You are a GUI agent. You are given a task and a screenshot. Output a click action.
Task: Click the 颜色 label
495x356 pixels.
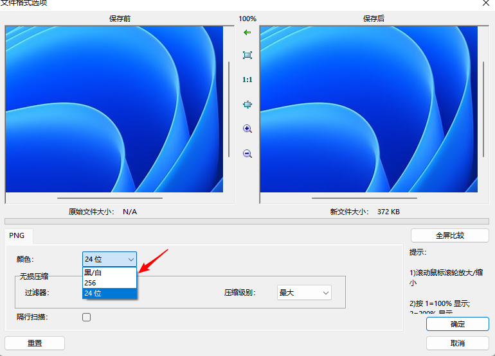(x=25, y=259)
